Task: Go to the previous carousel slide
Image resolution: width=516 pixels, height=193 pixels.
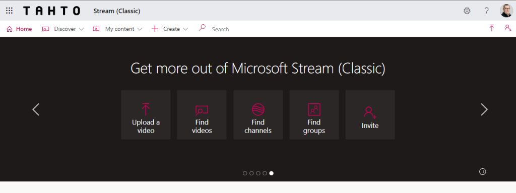Action: point(36,109)
